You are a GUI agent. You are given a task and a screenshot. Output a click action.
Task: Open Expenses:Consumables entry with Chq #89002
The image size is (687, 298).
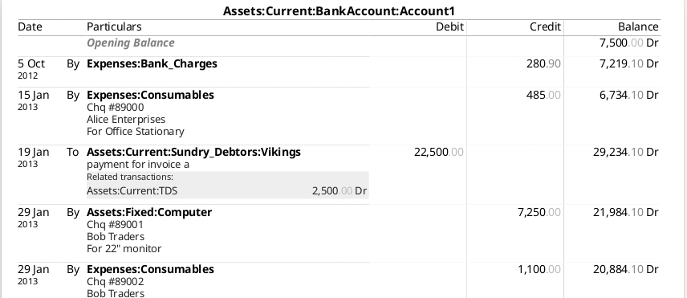tap(150, 269)
